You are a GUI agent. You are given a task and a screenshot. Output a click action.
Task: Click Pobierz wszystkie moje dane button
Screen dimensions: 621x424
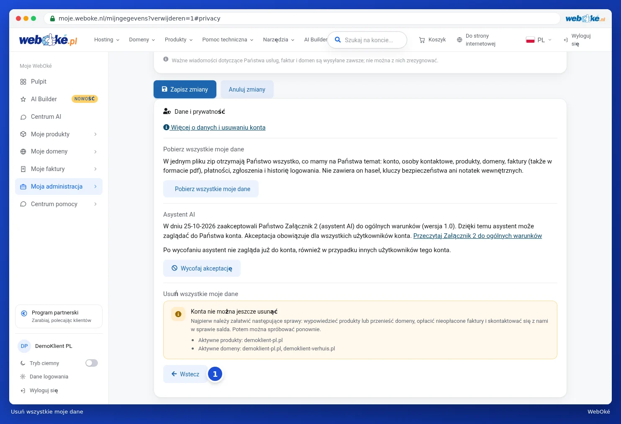211,189
